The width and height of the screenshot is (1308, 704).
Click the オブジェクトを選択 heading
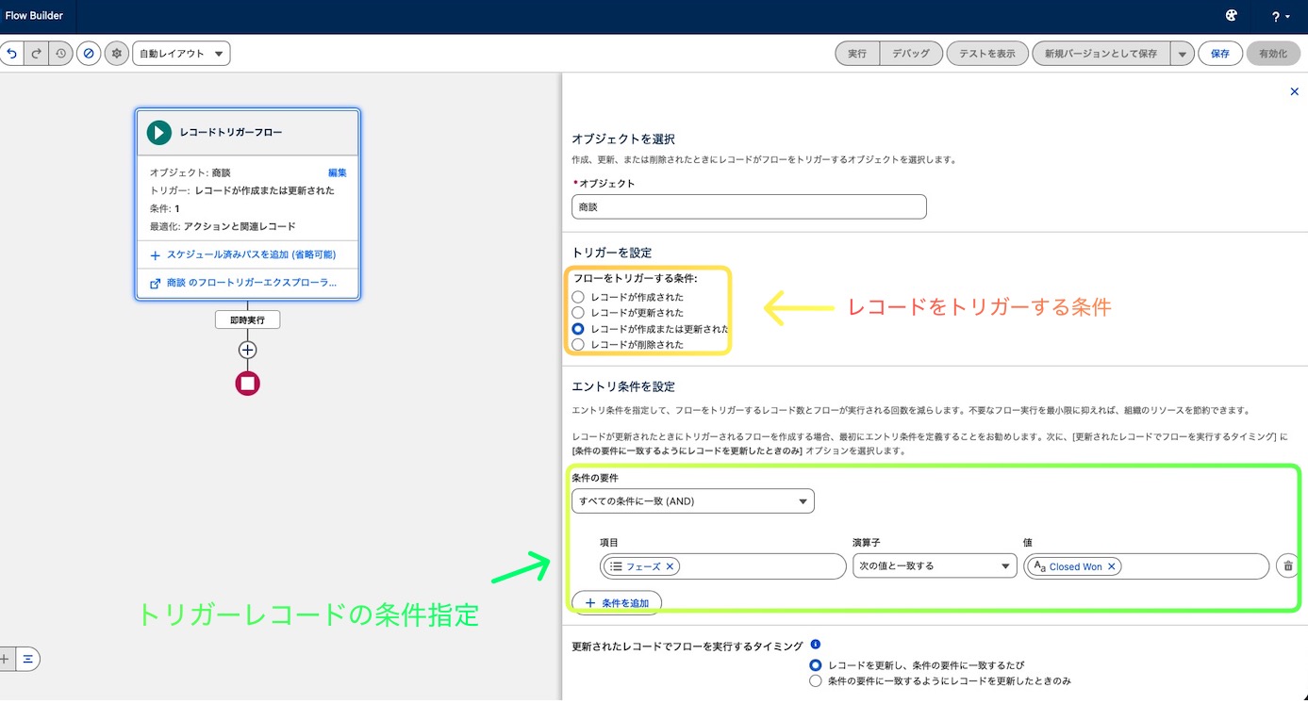pos(623,139)
